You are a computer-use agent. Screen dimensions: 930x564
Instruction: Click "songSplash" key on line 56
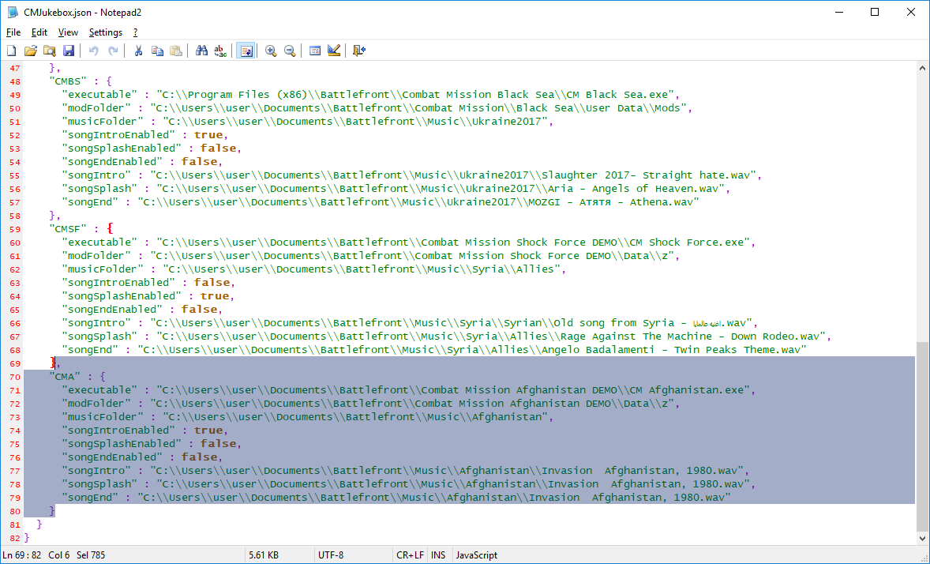[x=100, y=189]
